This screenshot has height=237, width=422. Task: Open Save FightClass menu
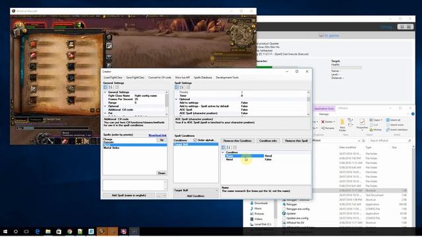pos(135,78)
